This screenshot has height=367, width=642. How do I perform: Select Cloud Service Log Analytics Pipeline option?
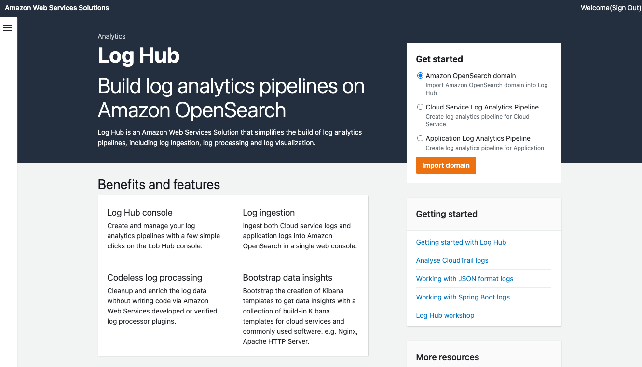420,107
